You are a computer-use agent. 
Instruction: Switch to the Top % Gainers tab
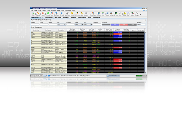(49, 18)
